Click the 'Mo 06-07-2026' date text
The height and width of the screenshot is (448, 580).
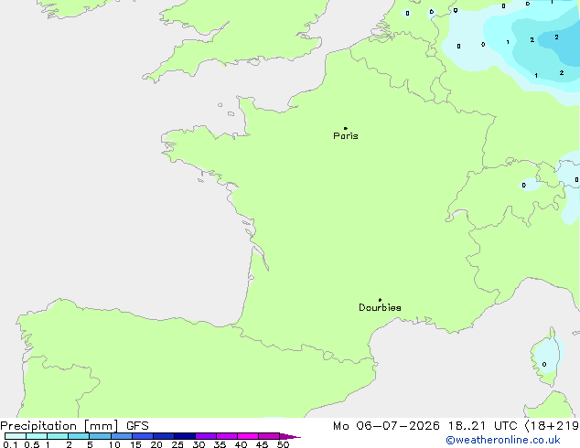pyautogui.click(x=386, y=426)
